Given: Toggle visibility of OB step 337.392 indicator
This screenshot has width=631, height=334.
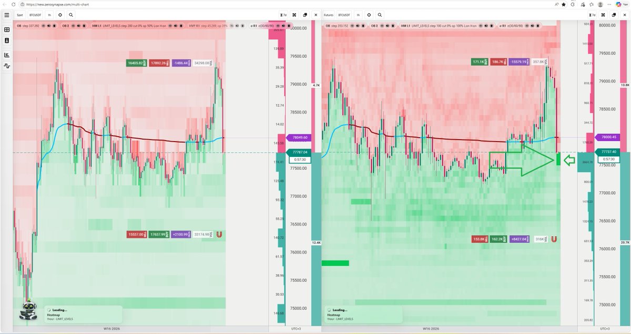Looking at the screenshot, I should tap(43, 25).
